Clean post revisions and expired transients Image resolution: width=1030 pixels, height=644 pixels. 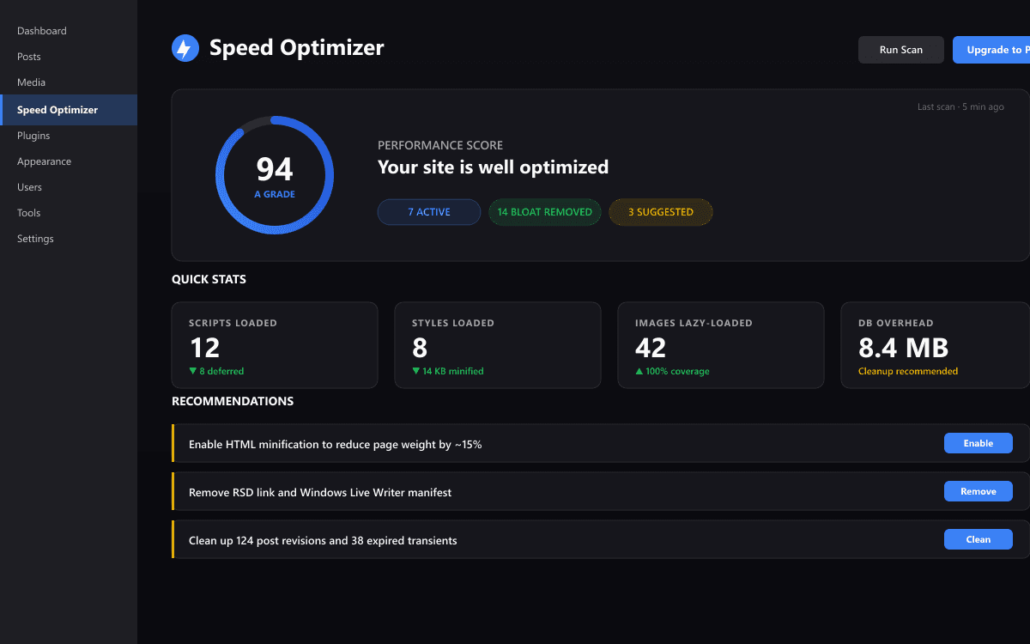[x=978, y=539]
